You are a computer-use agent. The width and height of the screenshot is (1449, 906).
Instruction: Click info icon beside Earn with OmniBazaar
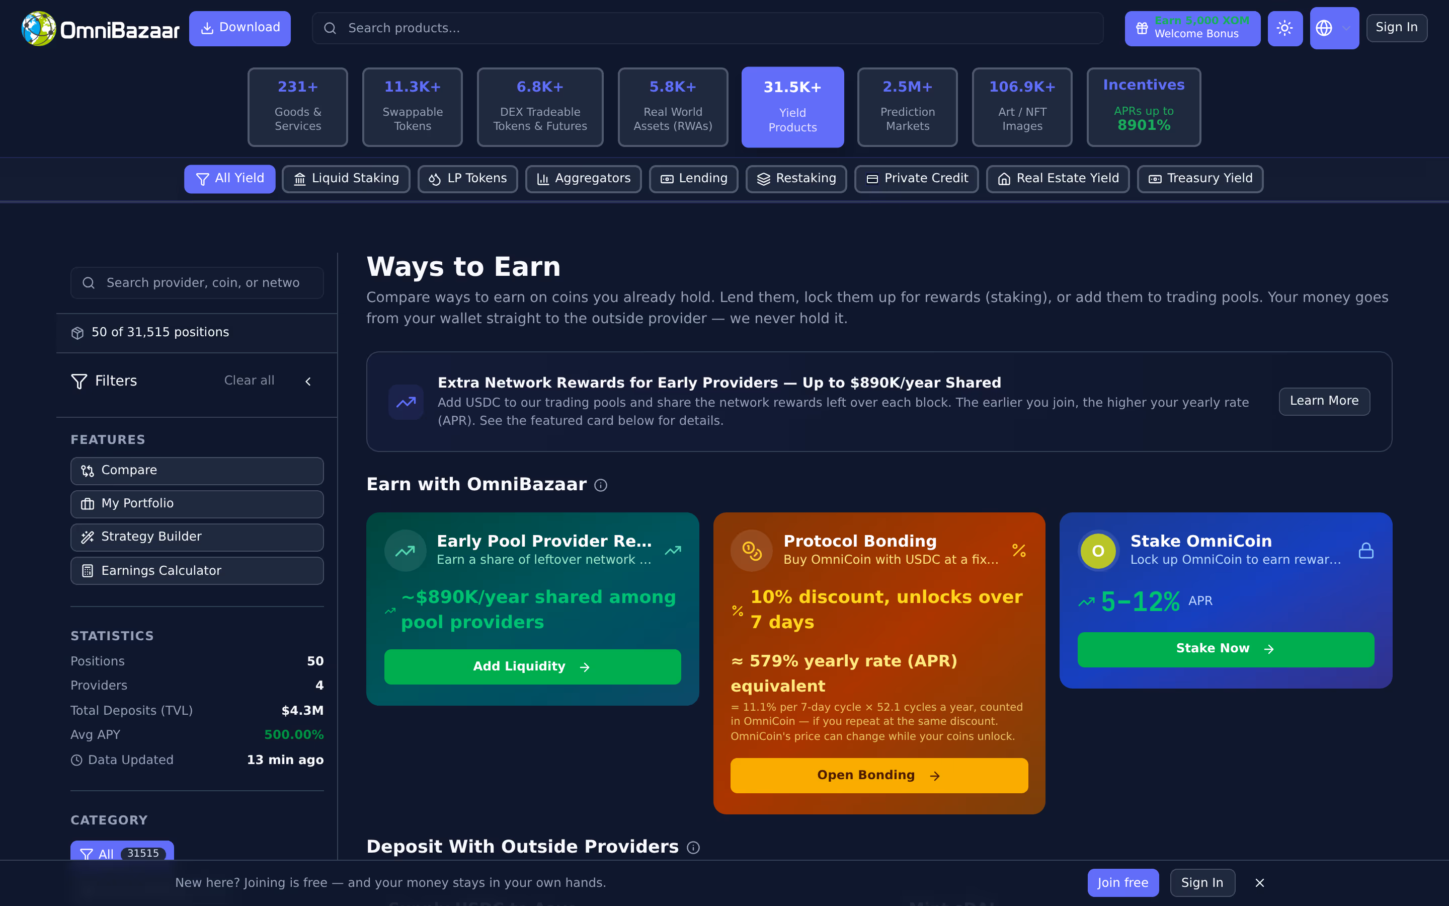tap(601, 485)
